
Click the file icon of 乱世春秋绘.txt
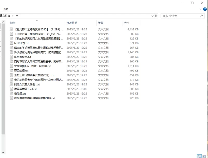[x=11, y=57]
